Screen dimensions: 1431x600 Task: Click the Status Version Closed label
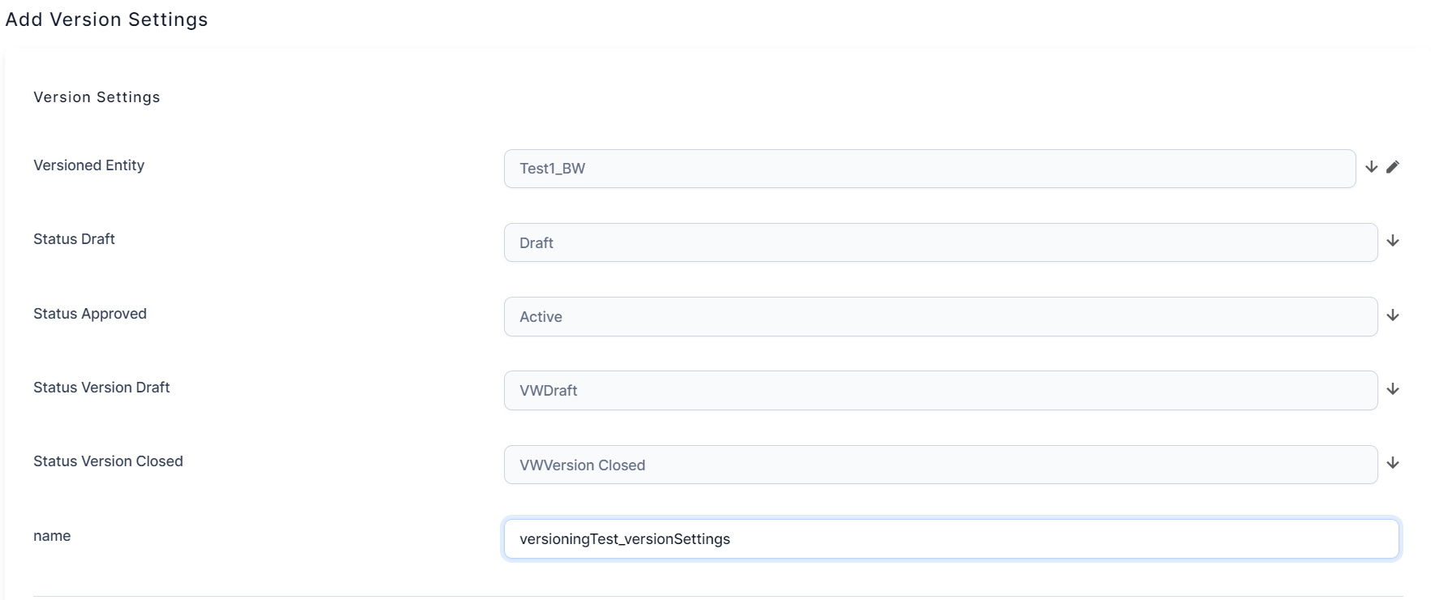[x=108, y=461]
